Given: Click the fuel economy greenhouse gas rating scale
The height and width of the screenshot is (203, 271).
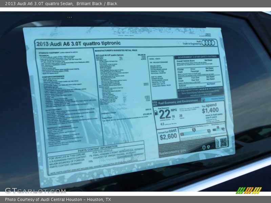Looking at the screenshot, I should click(x=195, y=132).
